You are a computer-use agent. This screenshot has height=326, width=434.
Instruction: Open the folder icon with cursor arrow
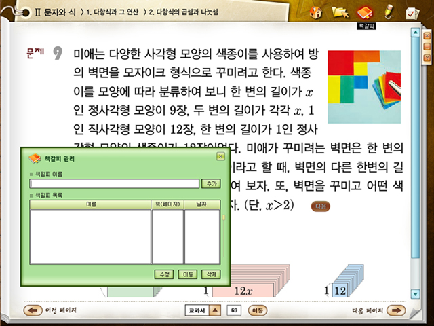click(x=340, y=12)
